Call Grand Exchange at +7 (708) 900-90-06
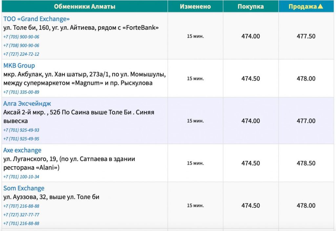The width and height of the screenshot is (336, 231). pyautogui.click(x=21, y=45)
